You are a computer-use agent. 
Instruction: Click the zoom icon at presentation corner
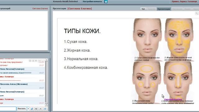click(197, 13)
